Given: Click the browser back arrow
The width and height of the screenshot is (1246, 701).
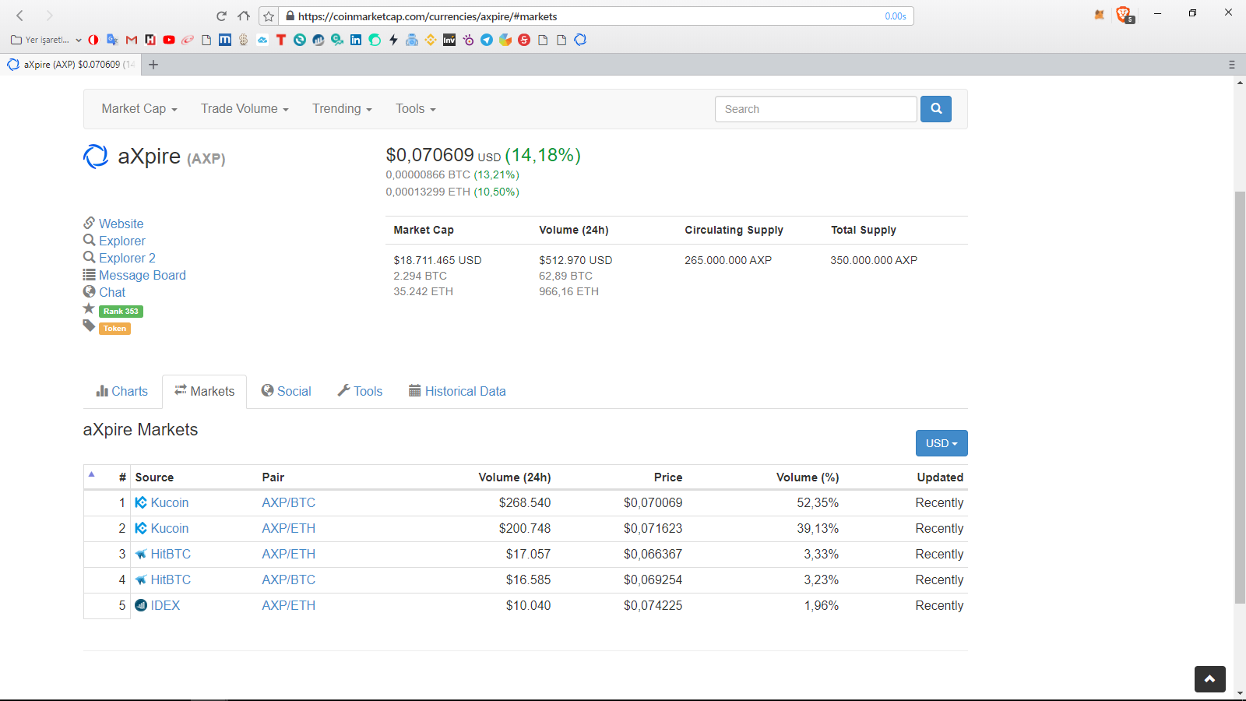Looking at the screenshot, I should [x=20, y=16].
